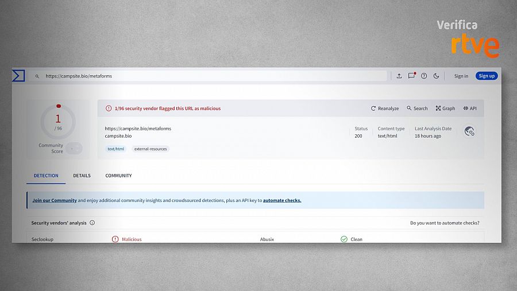Click the Malicious result icon for Seclookup
The height and width of the screenshot is (291, 517).
click(115, 239)
